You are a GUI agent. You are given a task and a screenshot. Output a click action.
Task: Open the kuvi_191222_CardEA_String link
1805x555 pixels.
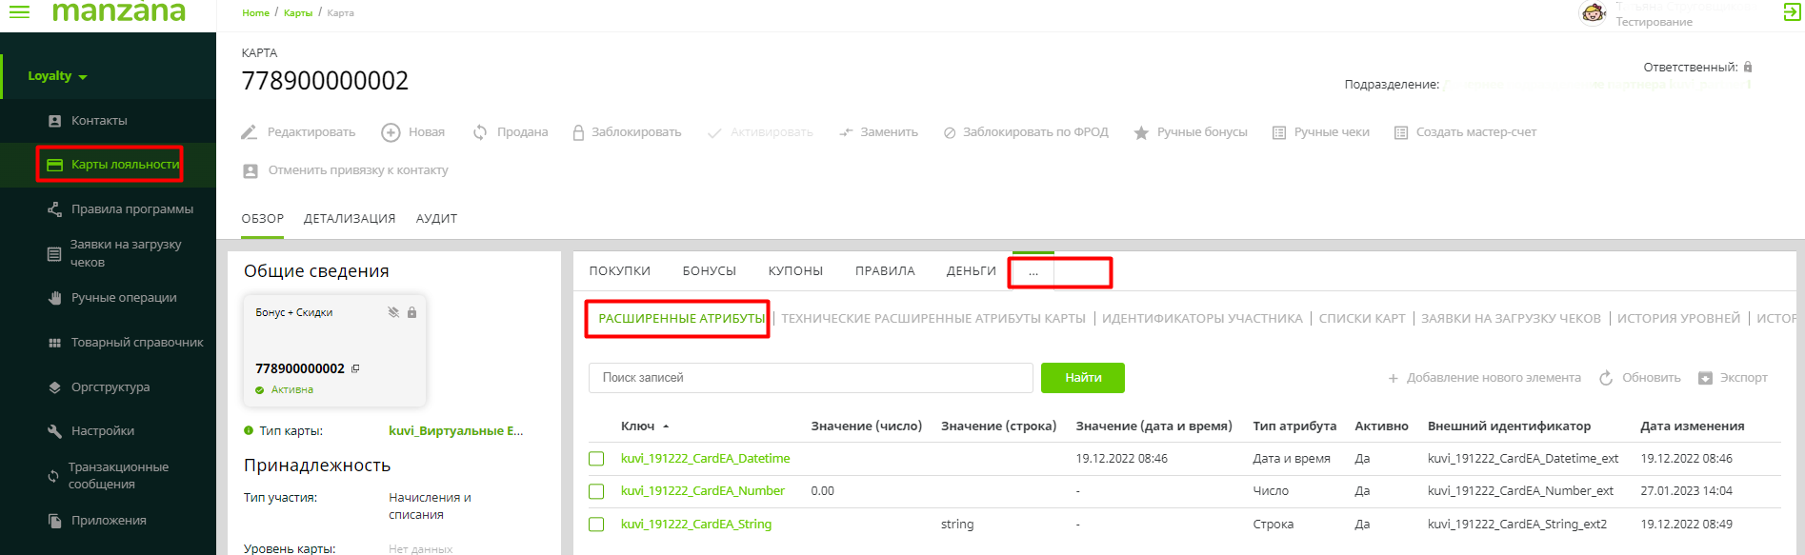click(x=695, y=525)
